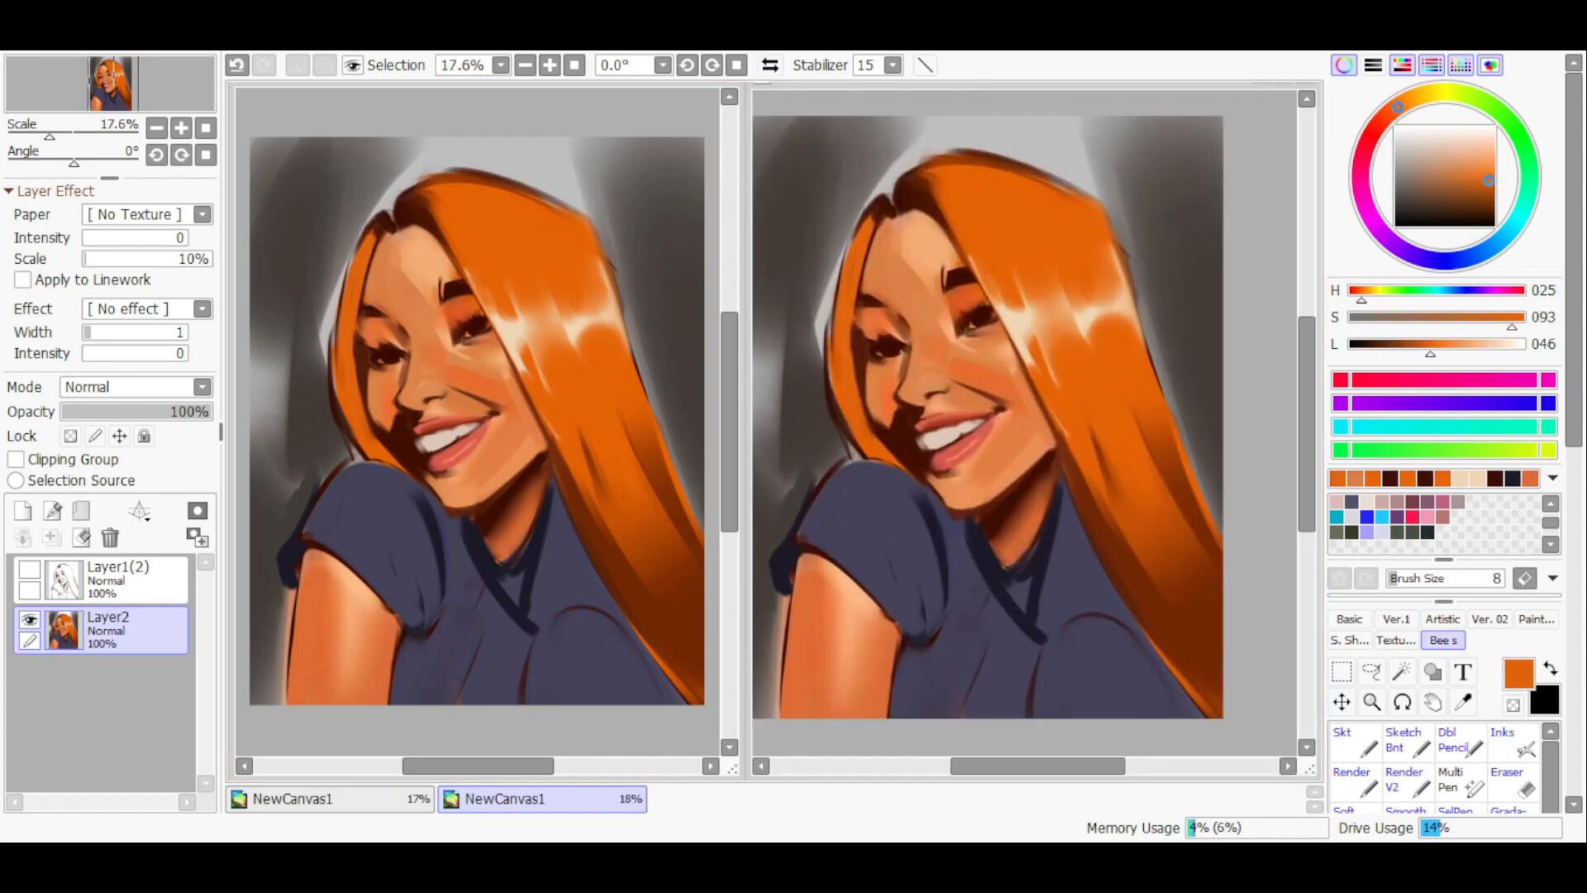Select the Selection Source radio button
The width and height of the screenshot is (1587, 893).
point(16,480)
